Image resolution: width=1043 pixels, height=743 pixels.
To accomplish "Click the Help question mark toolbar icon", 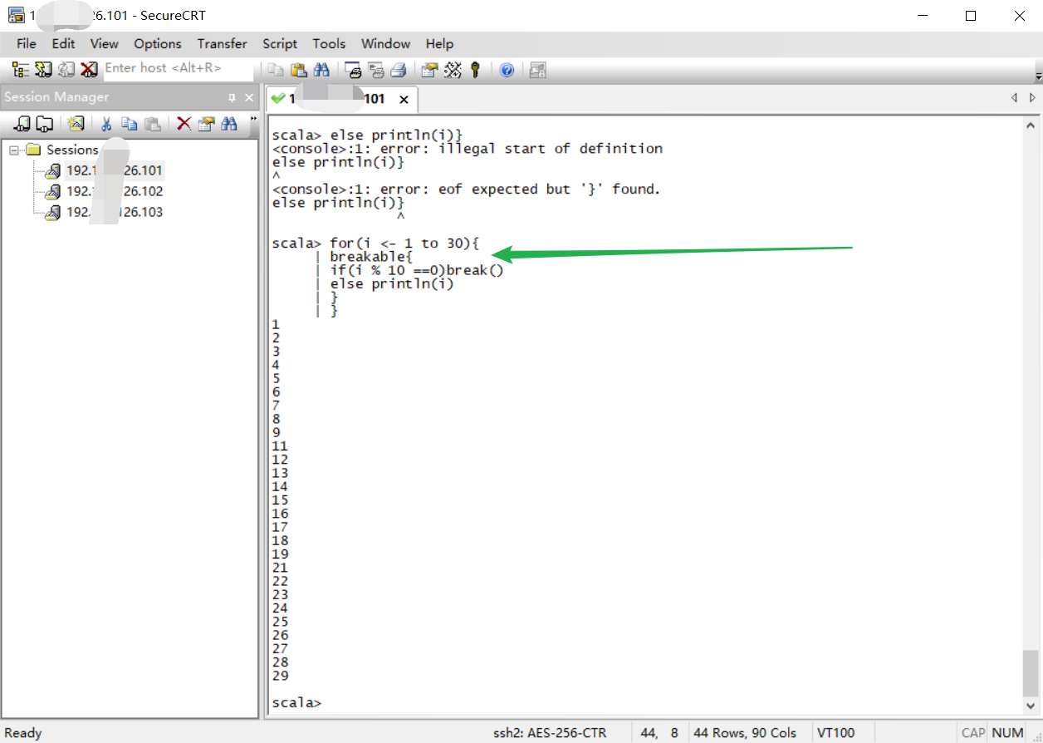I will (507, 69).
